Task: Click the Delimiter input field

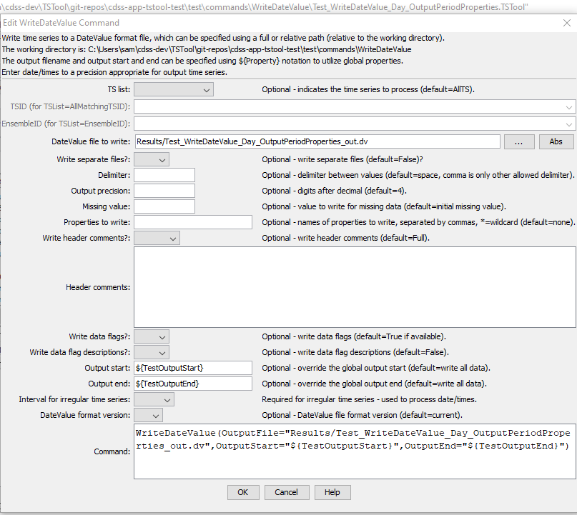Action: (x=164, y=175)
